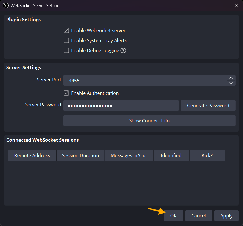Decrease Server Port with down arrow

[x=231, y=83]
